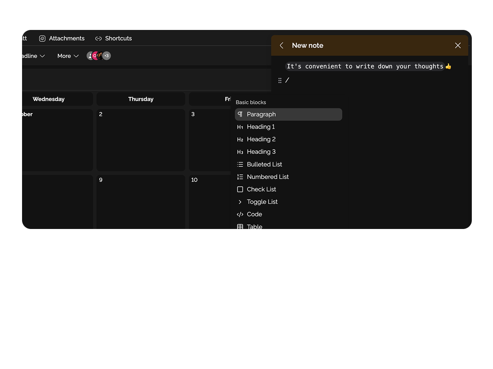Open the More dropdown menu

pyautogui.click(x=67, y=56)
